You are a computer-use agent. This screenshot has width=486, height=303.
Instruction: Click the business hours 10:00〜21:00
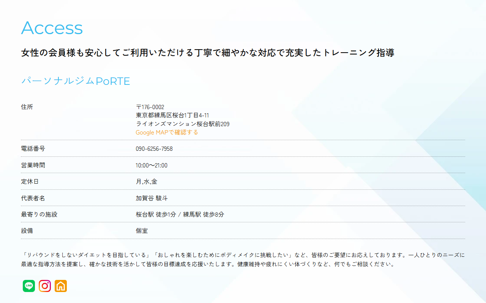[151, 166]
